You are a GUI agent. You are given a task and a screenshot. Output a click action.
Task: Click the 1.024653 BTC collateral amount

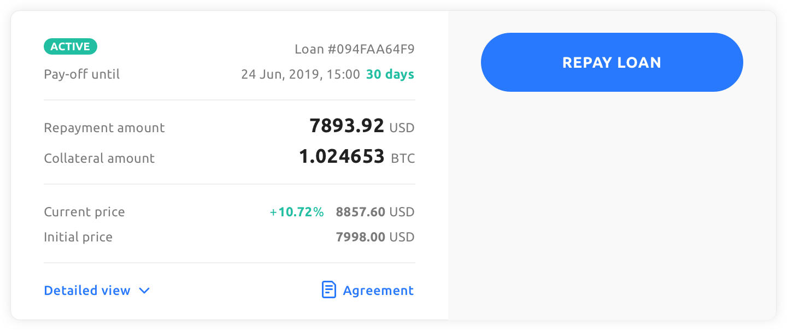pos(357,157)
